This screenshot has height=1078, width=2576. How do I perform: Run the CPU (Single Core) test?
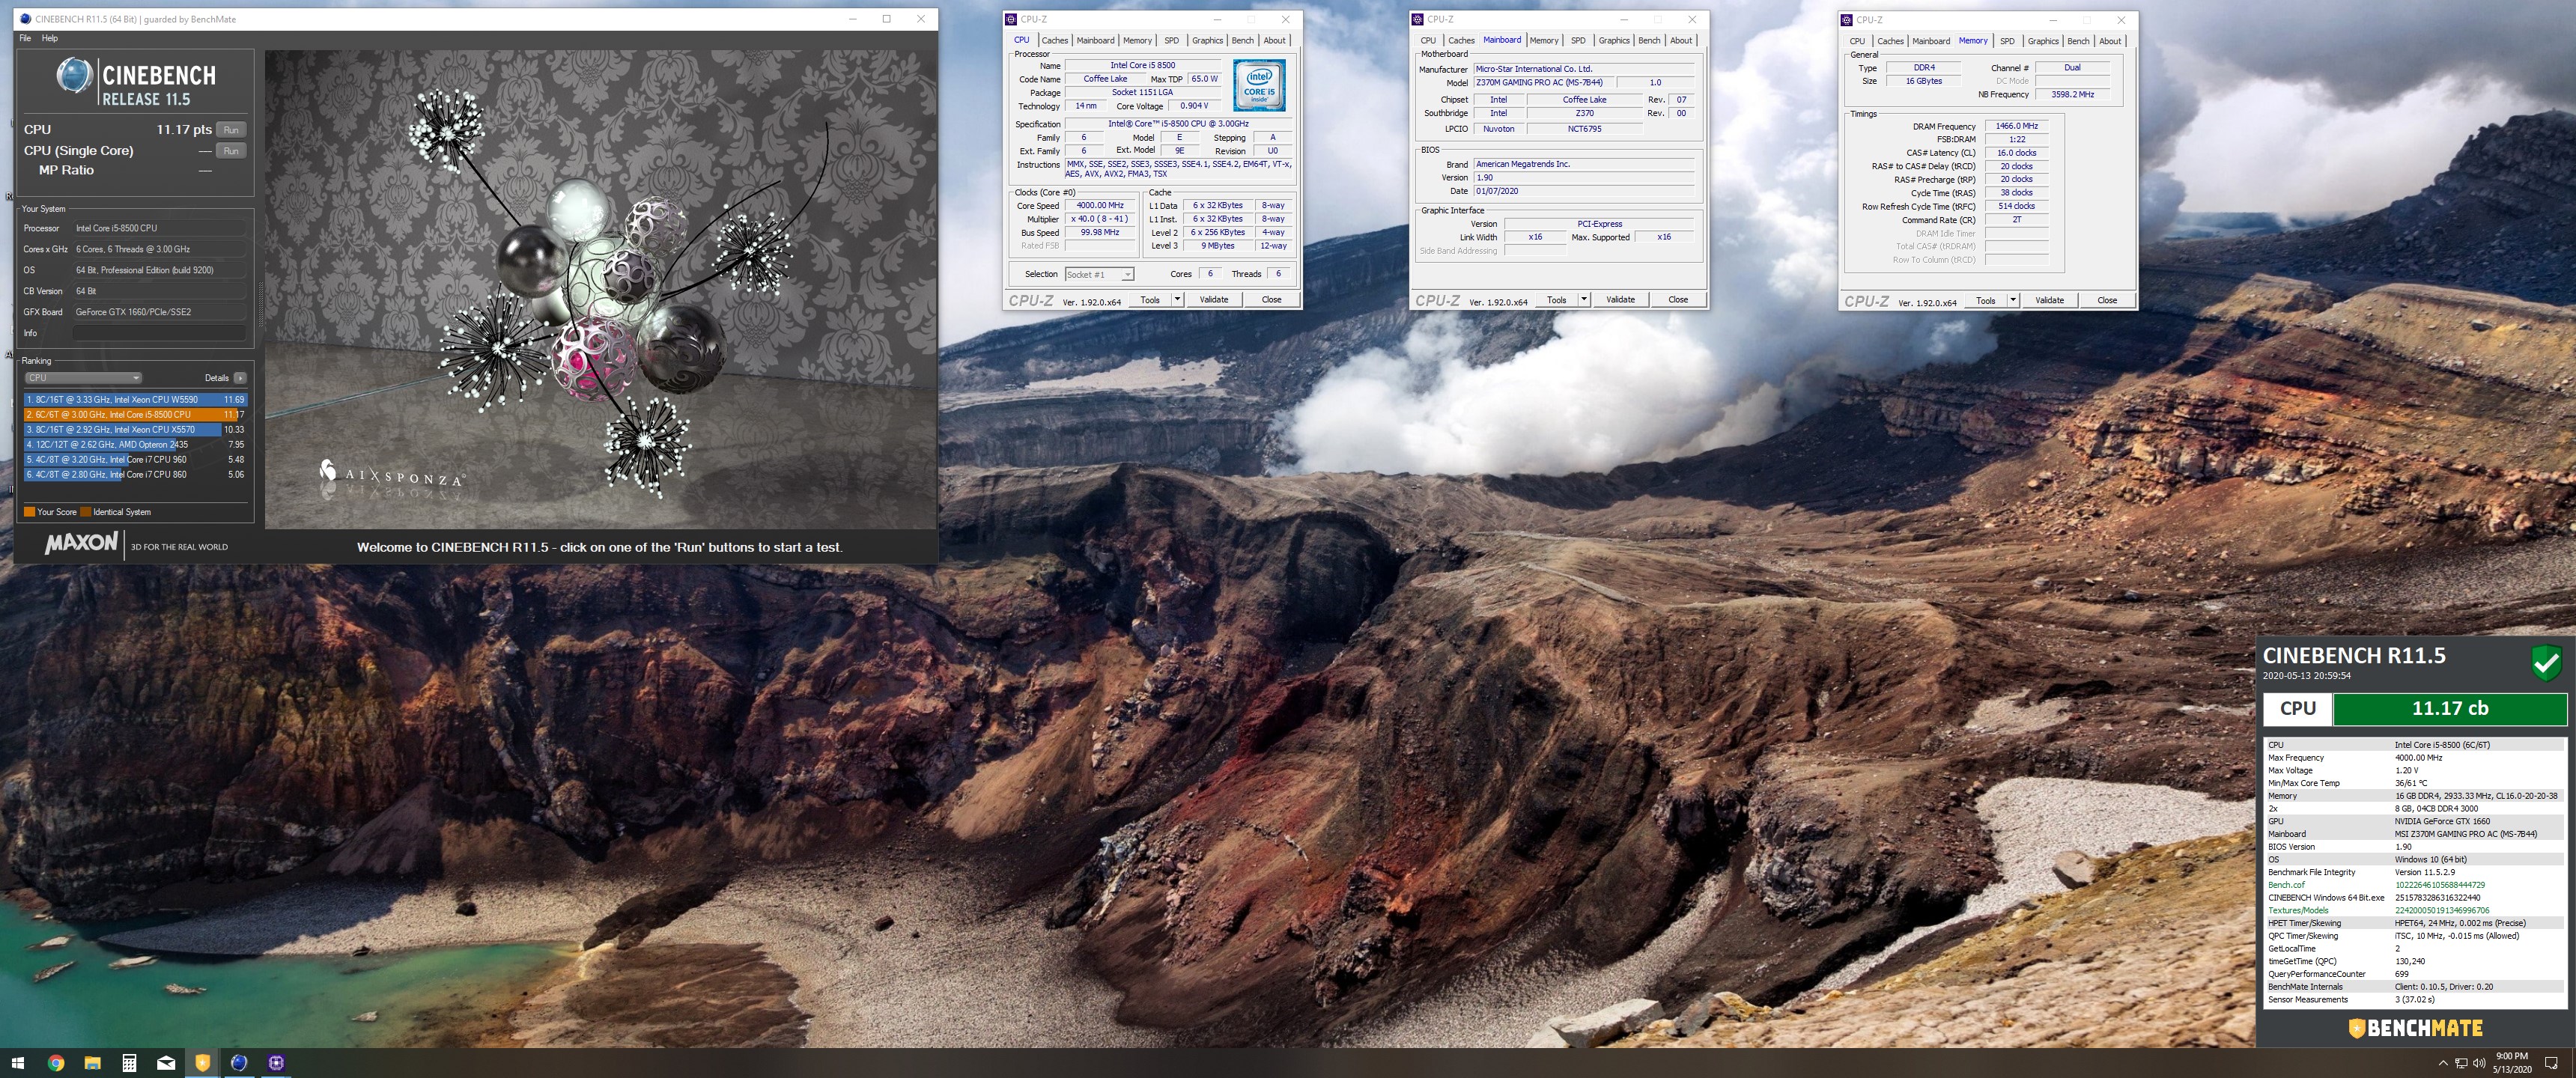(231, 151)
